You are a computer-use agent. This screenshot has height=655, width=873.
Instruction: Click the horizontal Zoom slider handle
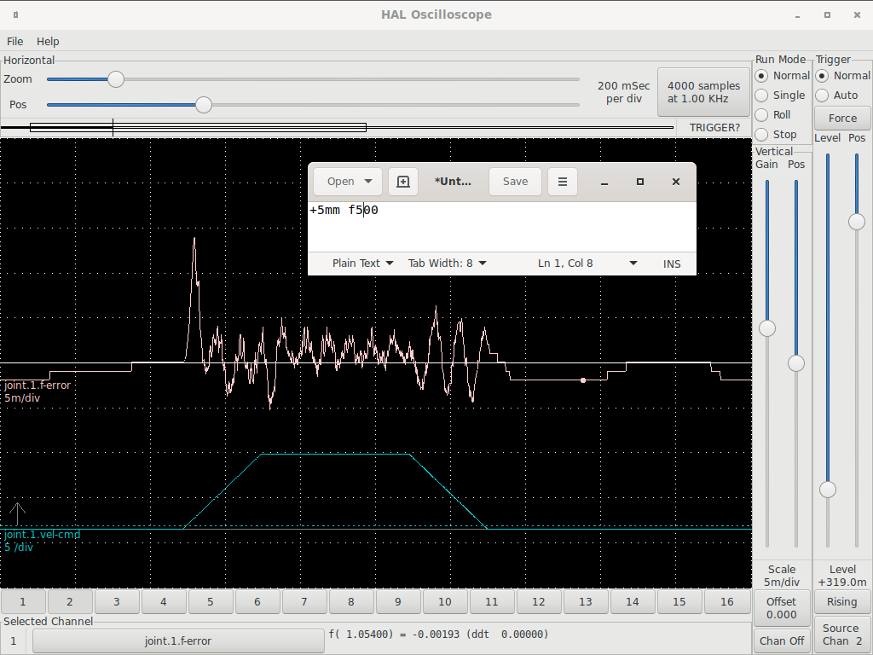[x=116, y=79]
